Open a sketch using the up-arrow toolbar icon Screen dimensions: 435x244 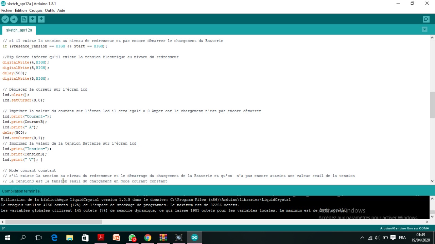pos(33,19)
